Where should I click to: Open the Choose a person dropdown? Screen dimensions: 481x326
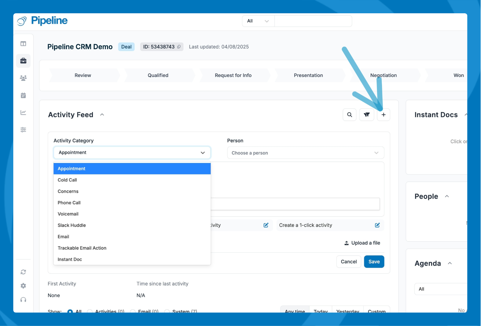tap(305, 153)
